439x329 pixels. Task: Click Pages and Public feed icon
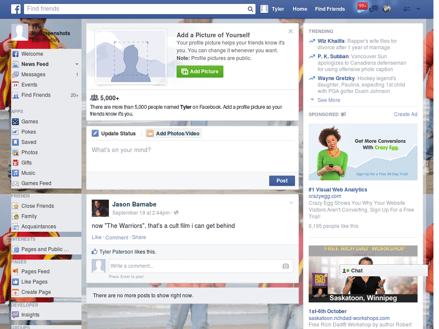coord(15,249)
